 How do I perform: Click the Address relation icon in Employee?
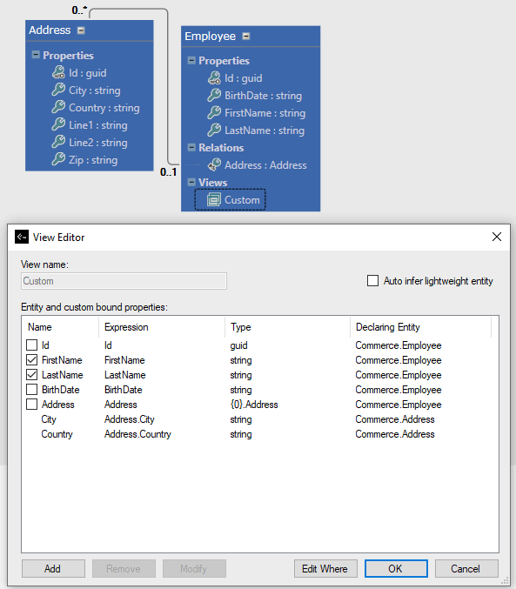214,164
